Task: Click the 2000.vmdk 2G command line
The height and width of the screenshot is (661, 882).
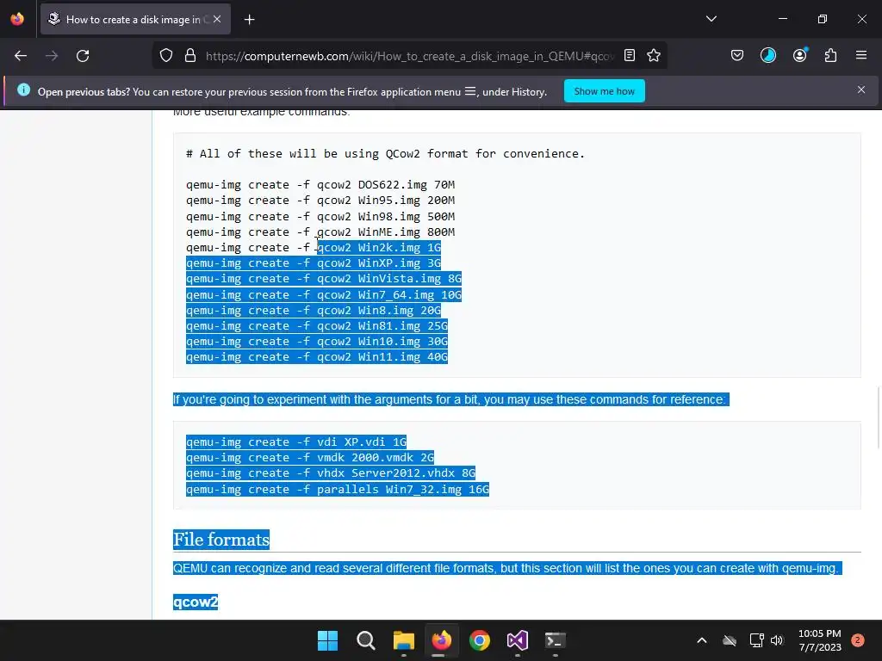Action: coord(310,458)
